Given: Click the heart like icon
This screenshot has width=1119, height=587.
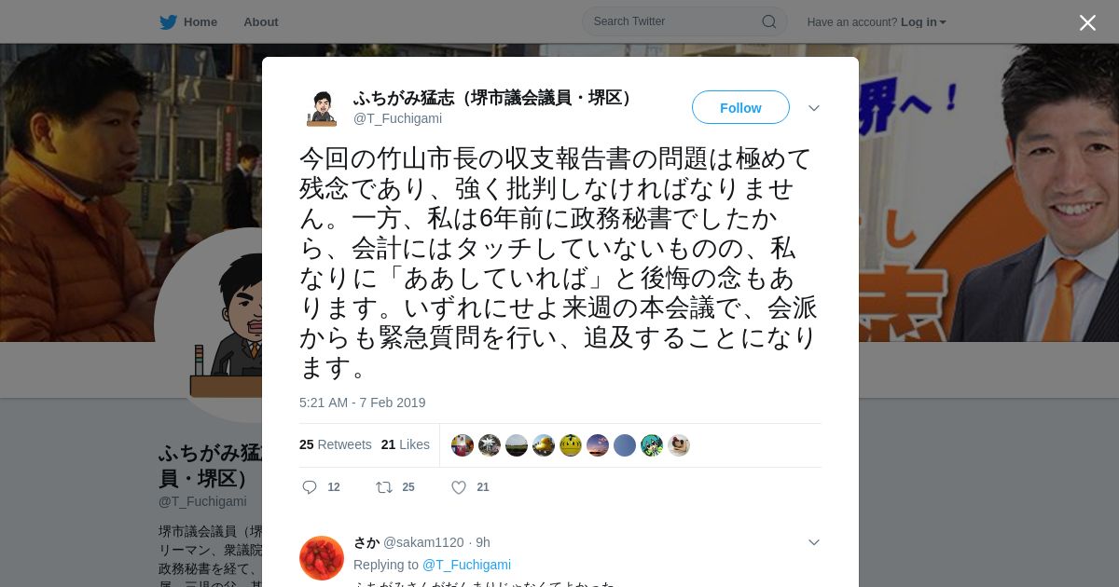Looking at the screenshot, I should (458, 487).
